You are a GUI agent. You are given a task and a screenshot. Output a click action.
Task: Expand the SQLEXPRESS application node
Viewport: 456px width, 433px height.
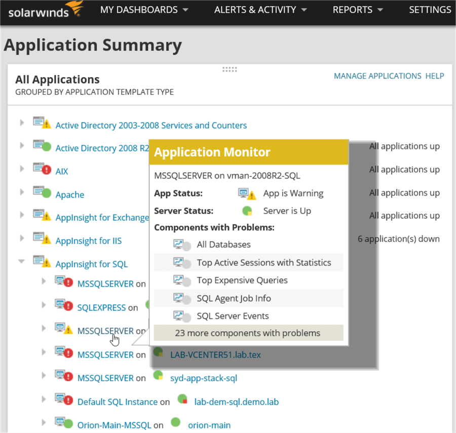point(44,305)
